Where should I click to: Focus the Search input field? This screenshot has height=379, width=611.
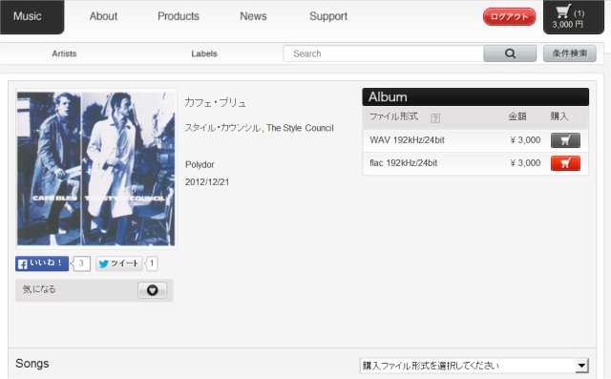[384, 53]
